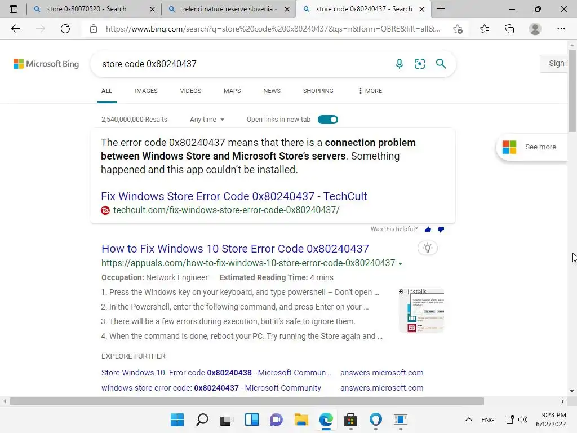Click the profile avatar icon

click(535, 29)
